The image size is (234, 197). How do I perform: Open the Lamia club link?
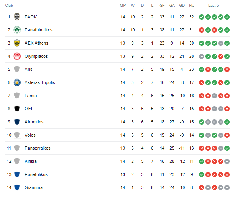point(31,96)
